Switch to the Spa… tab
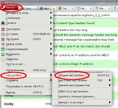The image size is (118, 108). pyautogui.click(x=29, y=9)
